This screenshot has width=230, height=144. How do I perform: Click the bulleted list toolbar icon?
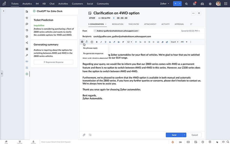(x=145, y=42)
